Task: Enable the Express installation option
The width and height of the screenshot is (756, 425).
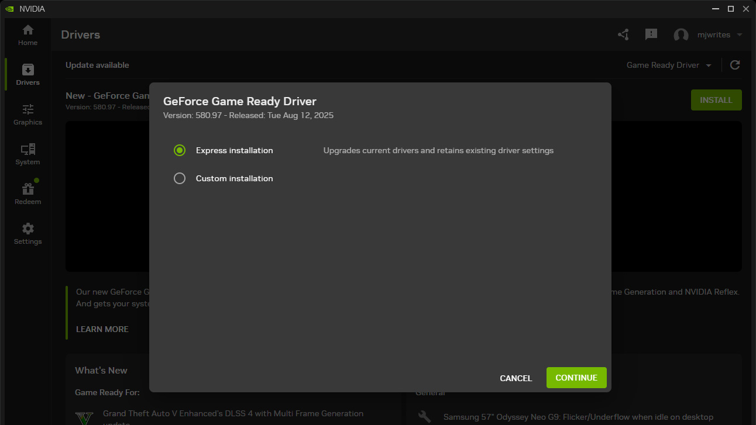Action: [179, 150]
